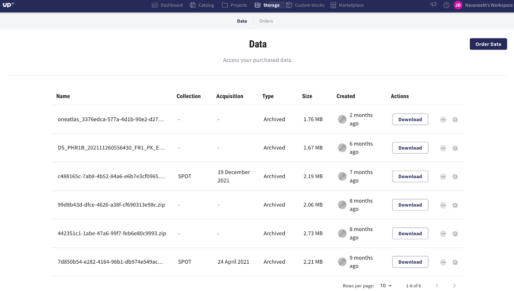The width and height of the screenshot is (514, 291).
Task: Click the Type column header
Action: (268, 96)
